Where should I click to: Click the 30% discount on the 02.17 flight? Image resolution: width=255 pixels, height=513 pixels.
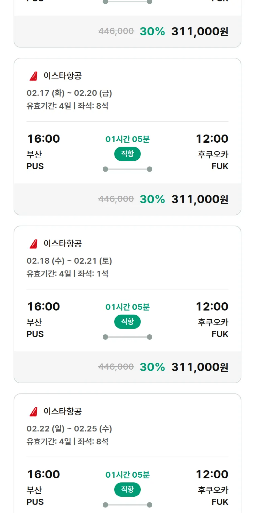click(152, 199)
